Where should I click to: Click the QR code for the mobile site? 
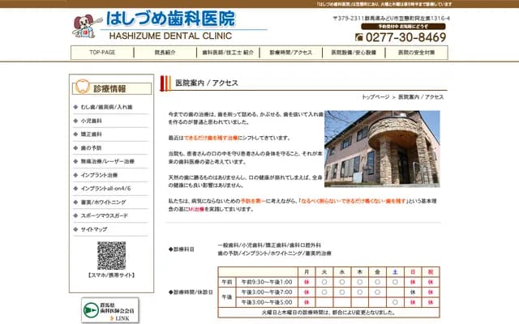pos(111,255)
